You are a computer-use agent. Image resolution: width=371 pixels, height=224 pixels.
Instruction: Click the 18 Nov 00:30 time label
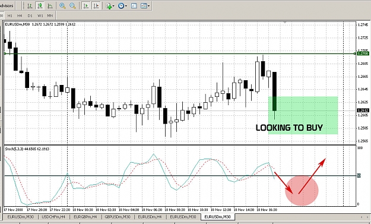coord(83,210)
